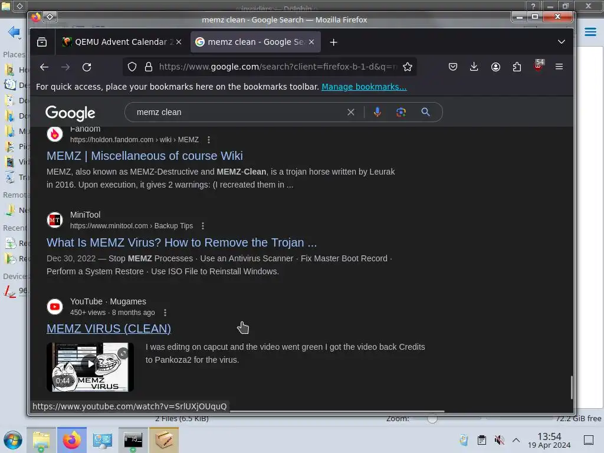Expand list all tabs dropdown
This screenshot has height=453, width=604.
pos(562,42)
